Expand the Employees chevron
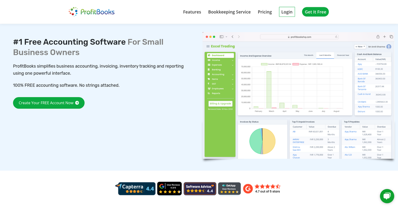Image resolution: width=398 pixels, height=207 pixels. (x=232, y=89)
